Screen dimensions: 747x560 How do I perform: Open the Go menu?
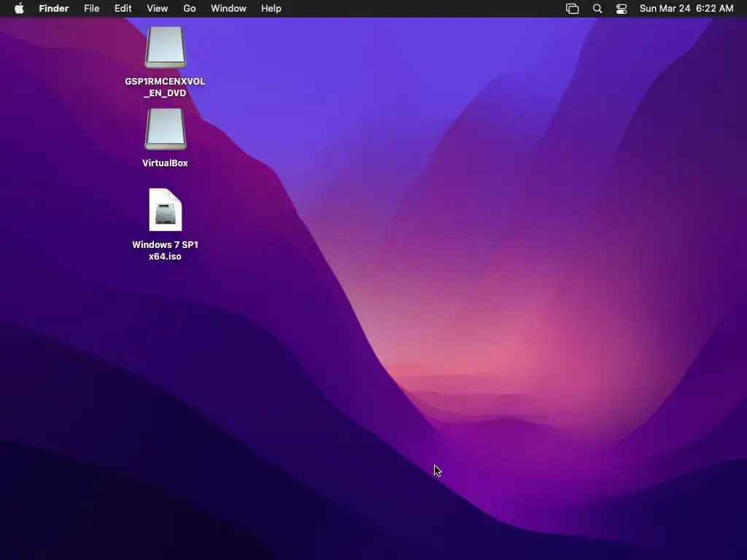(190, 9)
